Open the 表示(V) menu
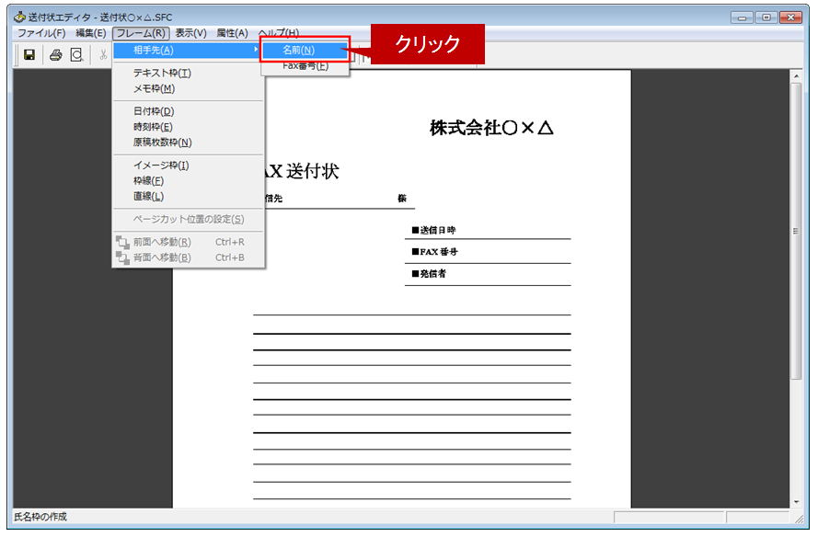The width and height of the screenshot is (818, 537). tap(191, 33)
